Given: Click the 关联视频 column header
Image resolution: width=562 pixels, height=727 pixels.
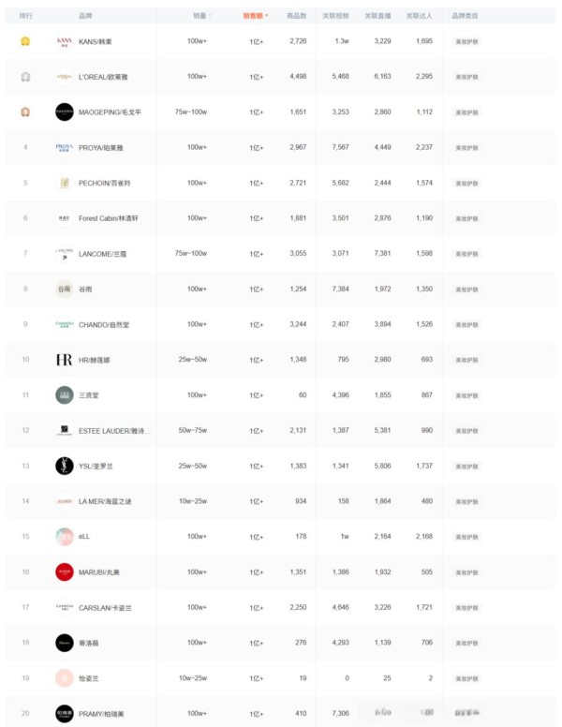Looking at the screenshot, I should pos(335,16).
